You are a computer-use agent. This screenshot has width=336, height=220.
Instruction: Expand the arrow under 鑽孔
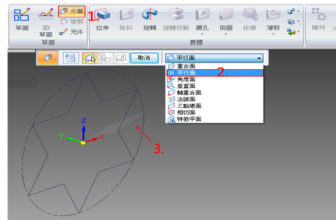[202, 34]
